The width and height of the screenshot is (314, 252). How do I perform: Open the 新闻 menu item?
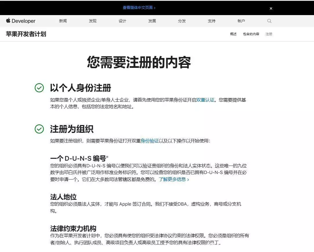click(x=63, y=21)
